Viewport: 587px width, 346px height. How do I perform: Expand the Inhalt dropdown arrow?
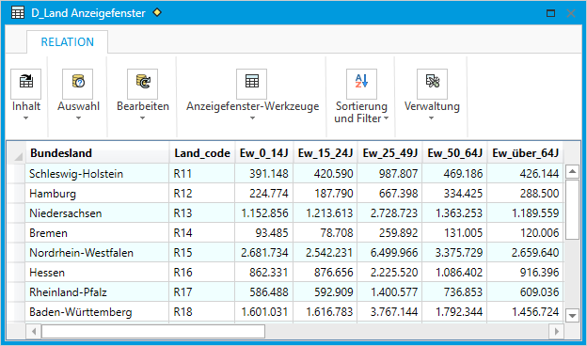(25, 118)
